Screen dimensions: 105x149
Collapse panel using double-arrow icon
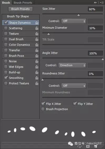[95, 3]
